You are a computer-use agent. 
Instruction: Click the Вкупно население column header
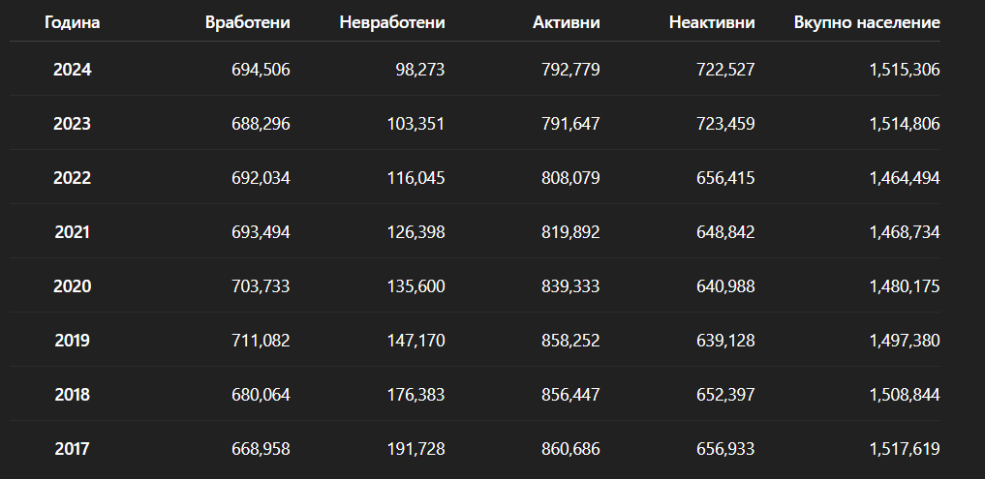pyautogui.click(x=867, y=22)
